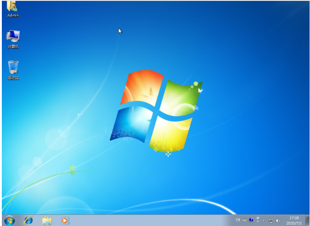Open the Windows Start menu orb
The image size is (310, 226).
click(x=9, y=220)
